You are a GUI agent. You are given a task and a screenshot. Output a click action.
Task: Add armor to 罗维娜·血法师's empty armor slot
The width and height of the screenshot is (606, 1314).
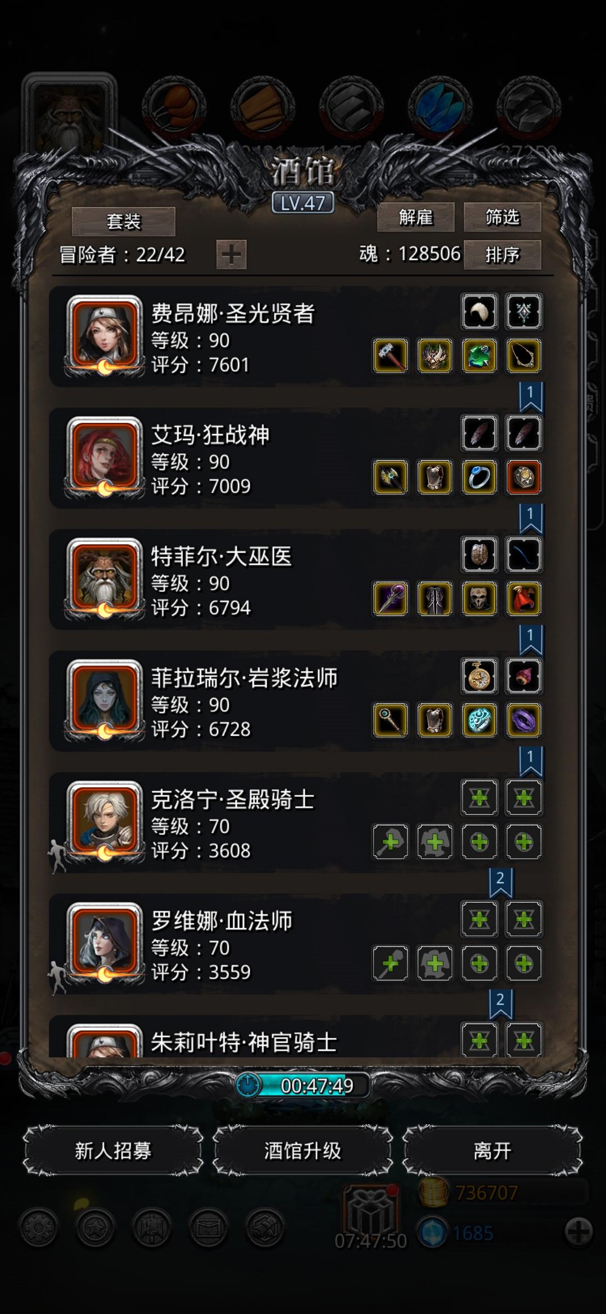(435, 964)
